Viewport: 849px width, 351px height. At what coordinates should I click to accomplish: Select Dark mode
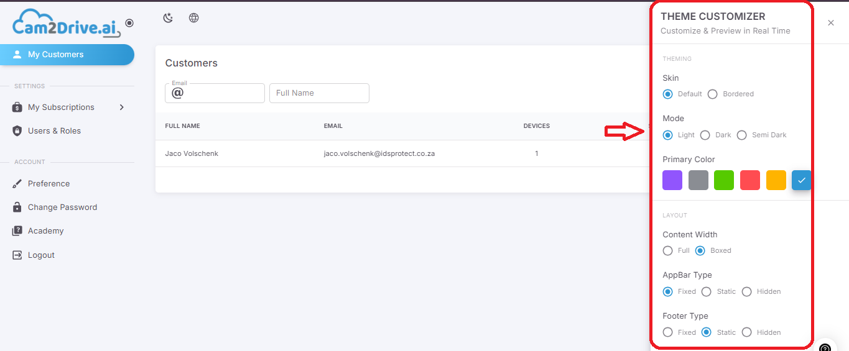point(705,135)
